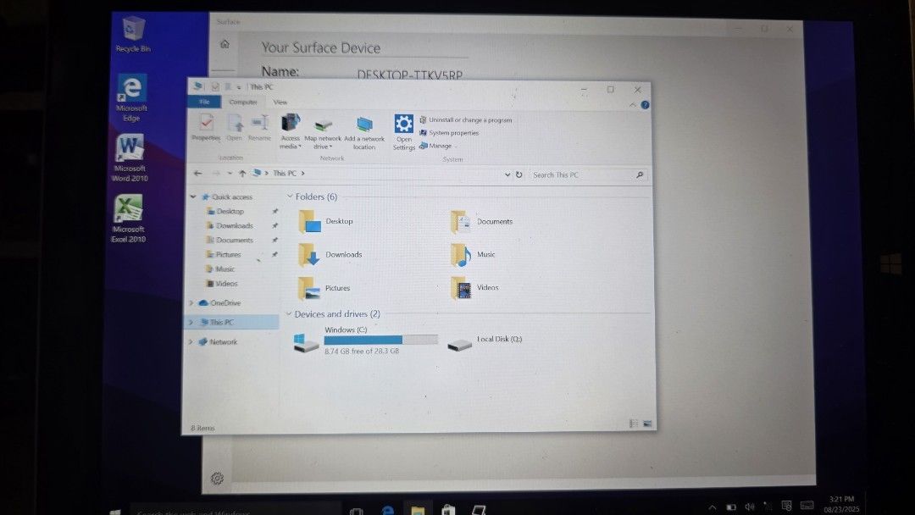915x515 pixels.
Task: Select Documents under Quick access
Action: click(235, 240)
